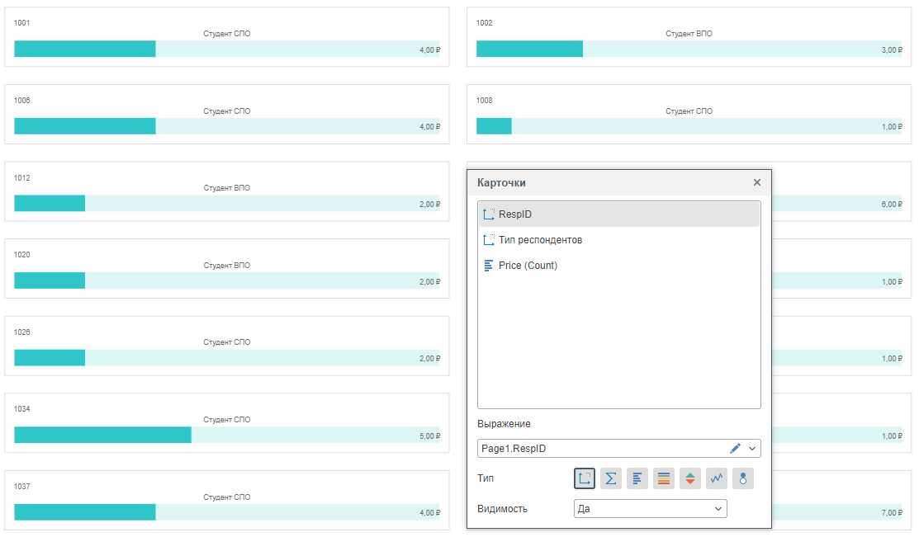Select the sigma measure type icon
Image resolution: width=919 pixels, height=537 pixels.
(x=611, y=478)
